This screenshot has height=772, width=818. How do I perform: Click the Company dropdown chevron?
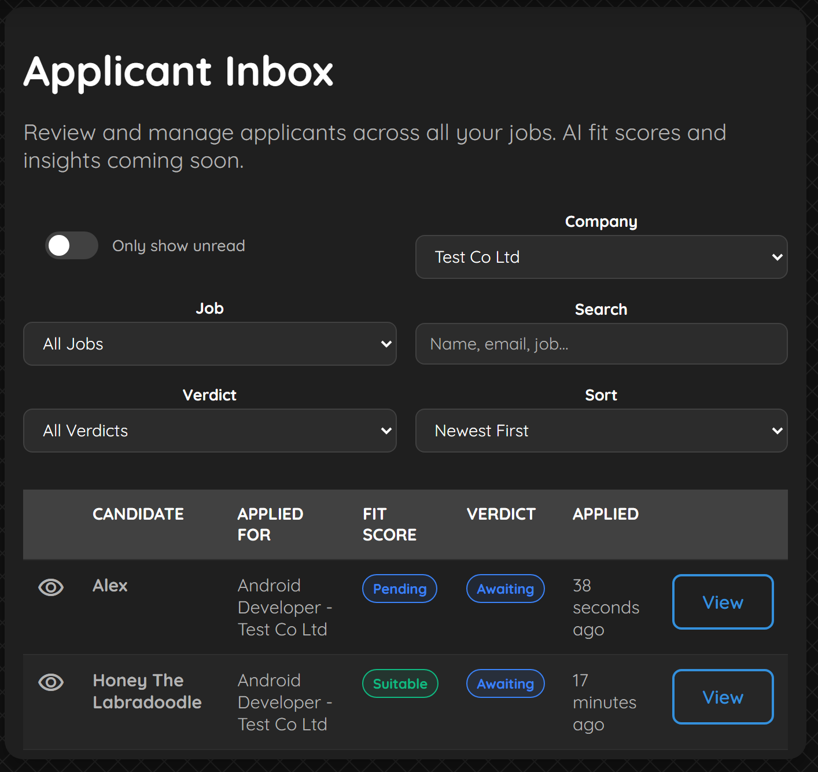(776, 258)
